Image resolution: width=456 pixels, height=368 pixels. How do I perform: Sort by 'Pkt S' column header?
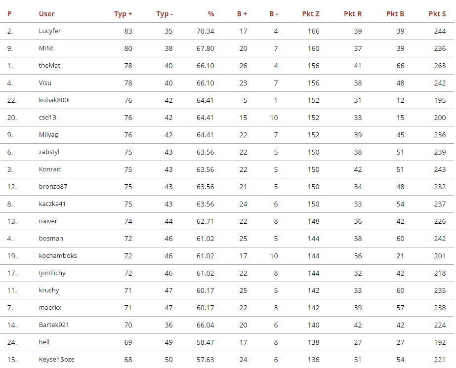click(437, 14)
